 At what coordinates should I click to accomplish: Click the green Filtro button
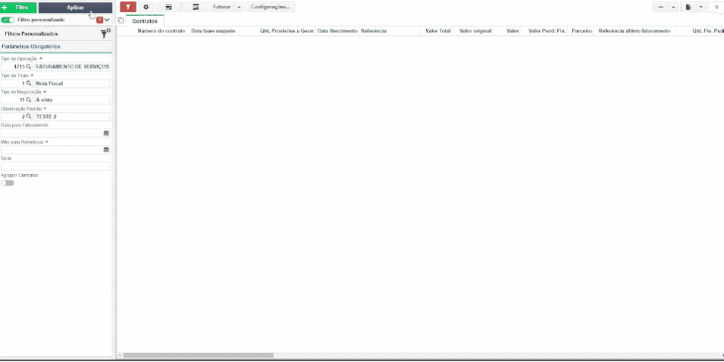point(18,8)
